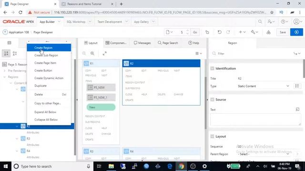Screen dimensions: 305x171
Task: Run the page with play button
Action: (x=296, y=32)
